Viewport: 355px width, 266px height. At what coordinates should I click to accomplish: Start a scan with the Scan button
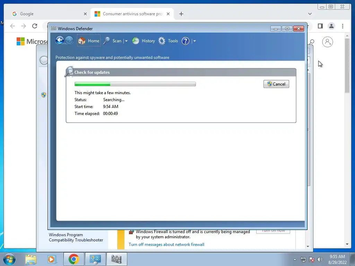(x=113, y=41)
